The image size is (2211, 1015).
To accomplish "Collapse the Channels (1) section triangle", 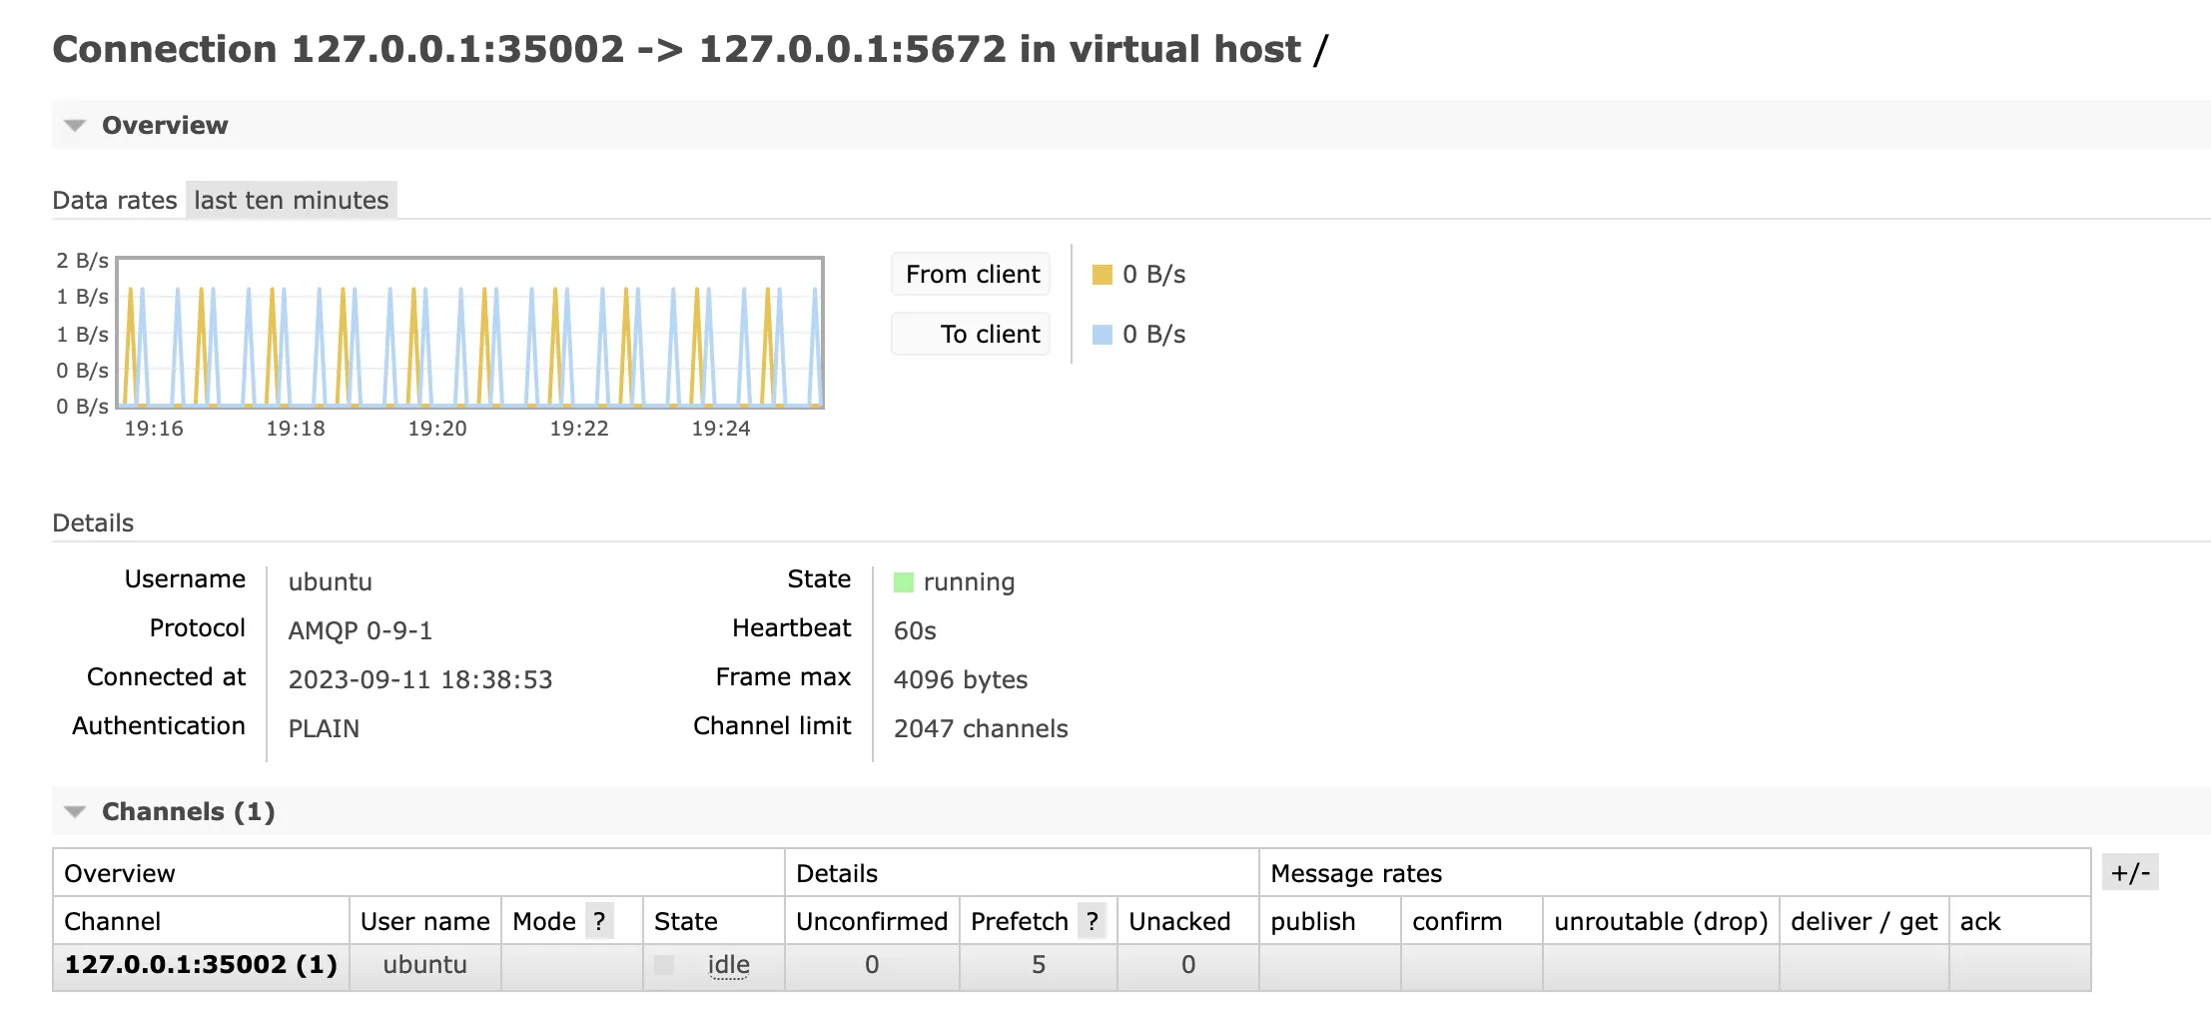I will click(75, 812).
